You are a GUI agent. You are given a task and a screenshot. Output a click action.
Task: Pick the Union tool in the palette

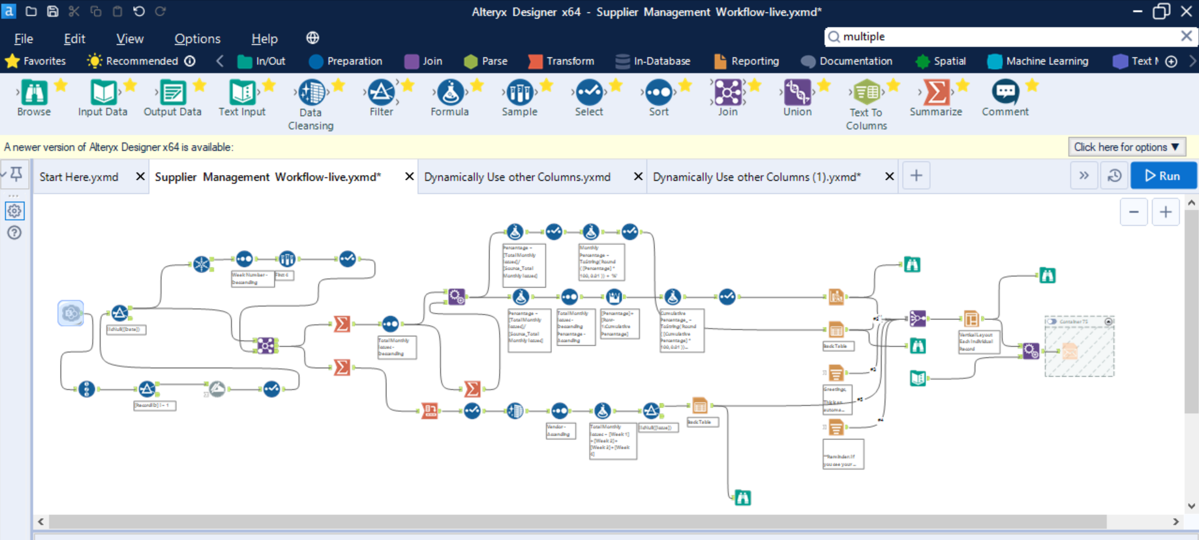(x=798, y=99)
